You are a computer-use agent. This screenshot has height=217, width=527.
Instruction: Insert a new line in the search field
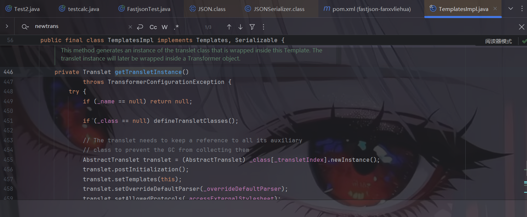coord(140,27)
